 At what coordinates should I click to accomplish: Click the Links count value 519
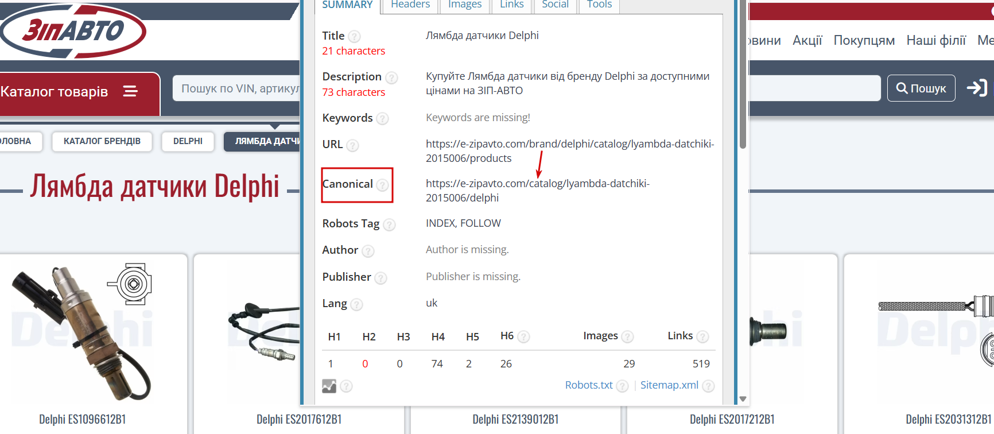[x=701, y=364]
